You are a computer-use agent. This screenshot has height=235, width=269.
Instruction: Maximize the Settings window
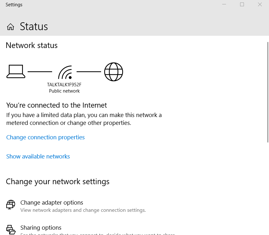pos(242,5)
